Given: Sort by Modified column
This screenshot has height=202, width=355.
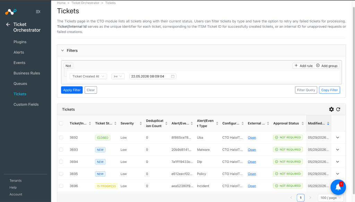Looking at the screenshot, I should pyautogui.click(x=328, y=123).
